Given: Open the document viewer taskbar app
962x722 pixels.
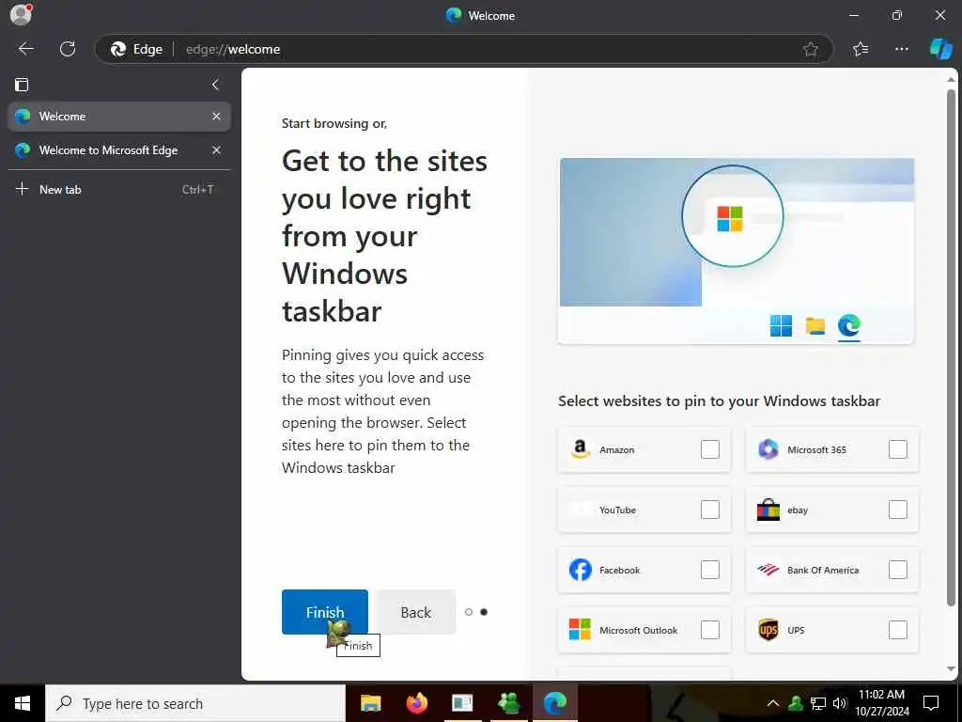Looking at the screenshot, I should click(x=462, y=703).
